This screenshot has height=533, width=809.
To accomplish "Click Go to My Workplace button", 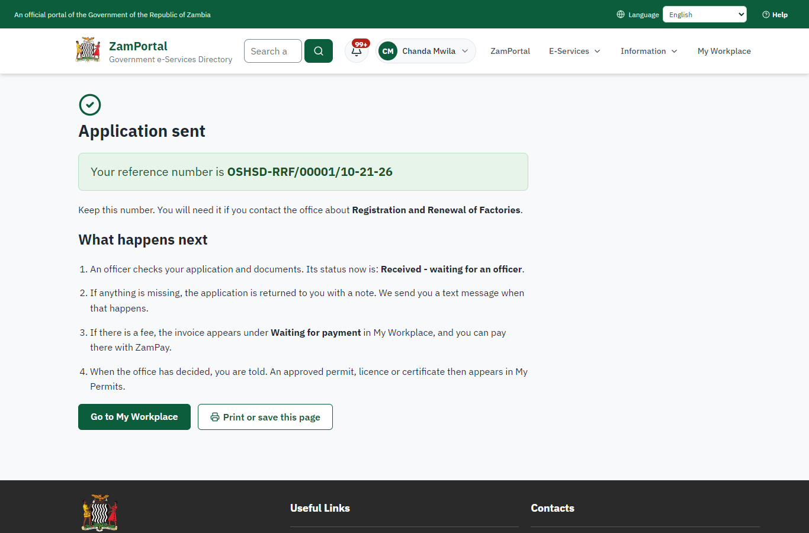I will [x=134, y=417].
